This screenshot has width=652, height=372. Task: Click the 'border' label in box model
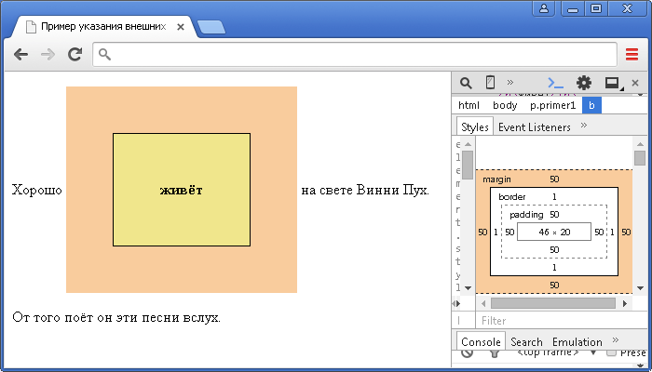pyautogui.click(x=512, y=197)
